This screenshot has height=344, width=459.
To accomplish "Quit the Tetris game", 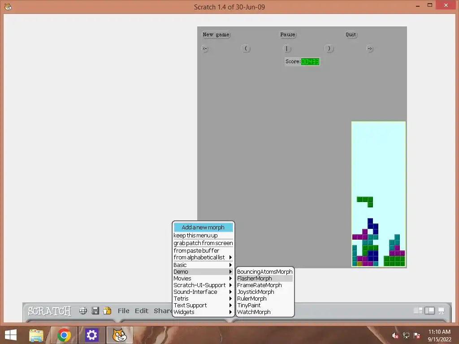I will coord(351,34).
